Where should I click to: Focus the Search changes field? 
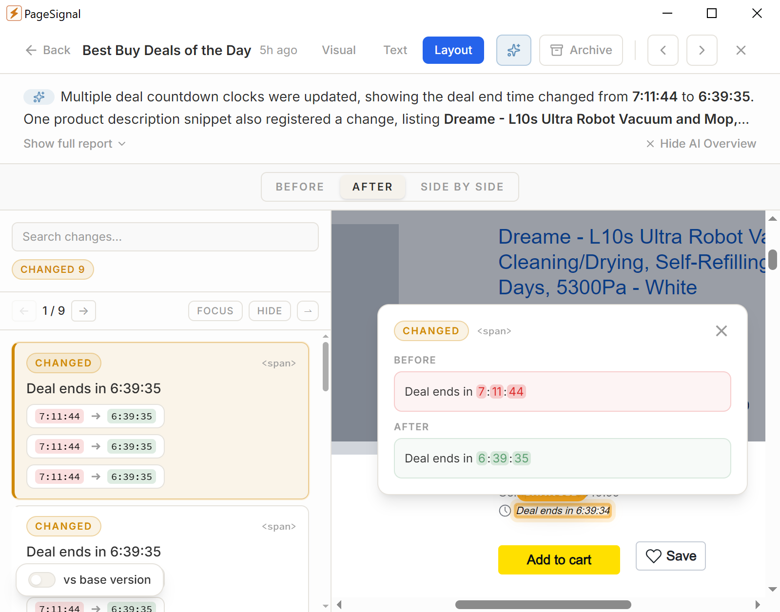165,237
